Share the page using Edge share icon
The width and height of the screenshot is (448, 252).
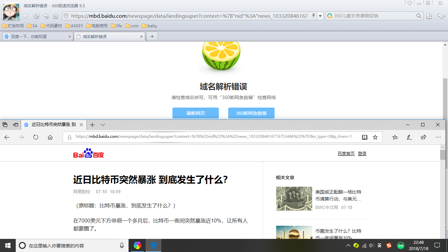tap(423, 137)
